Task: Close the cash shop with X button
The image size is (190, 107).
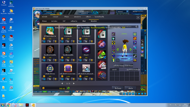Action: pos(138,18)
